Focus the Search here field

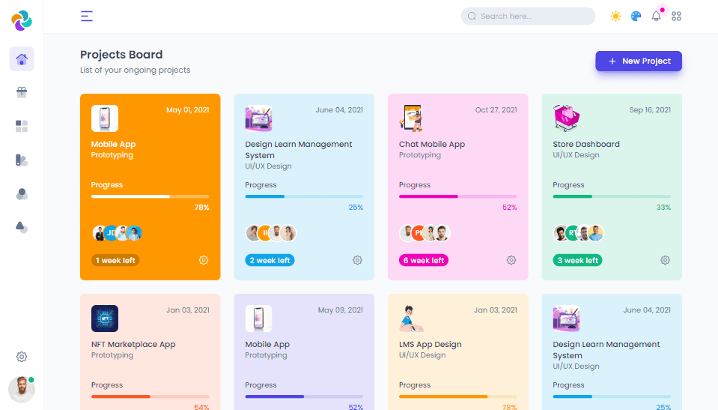528,16
